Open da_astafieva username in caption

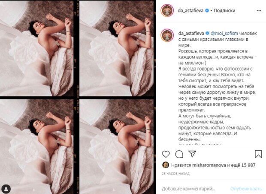191,34
